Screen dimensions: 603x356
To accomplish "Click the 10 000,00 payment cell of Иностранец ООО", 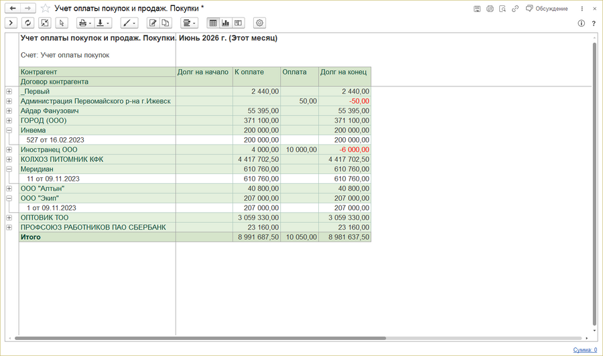I will pos(299,150).
